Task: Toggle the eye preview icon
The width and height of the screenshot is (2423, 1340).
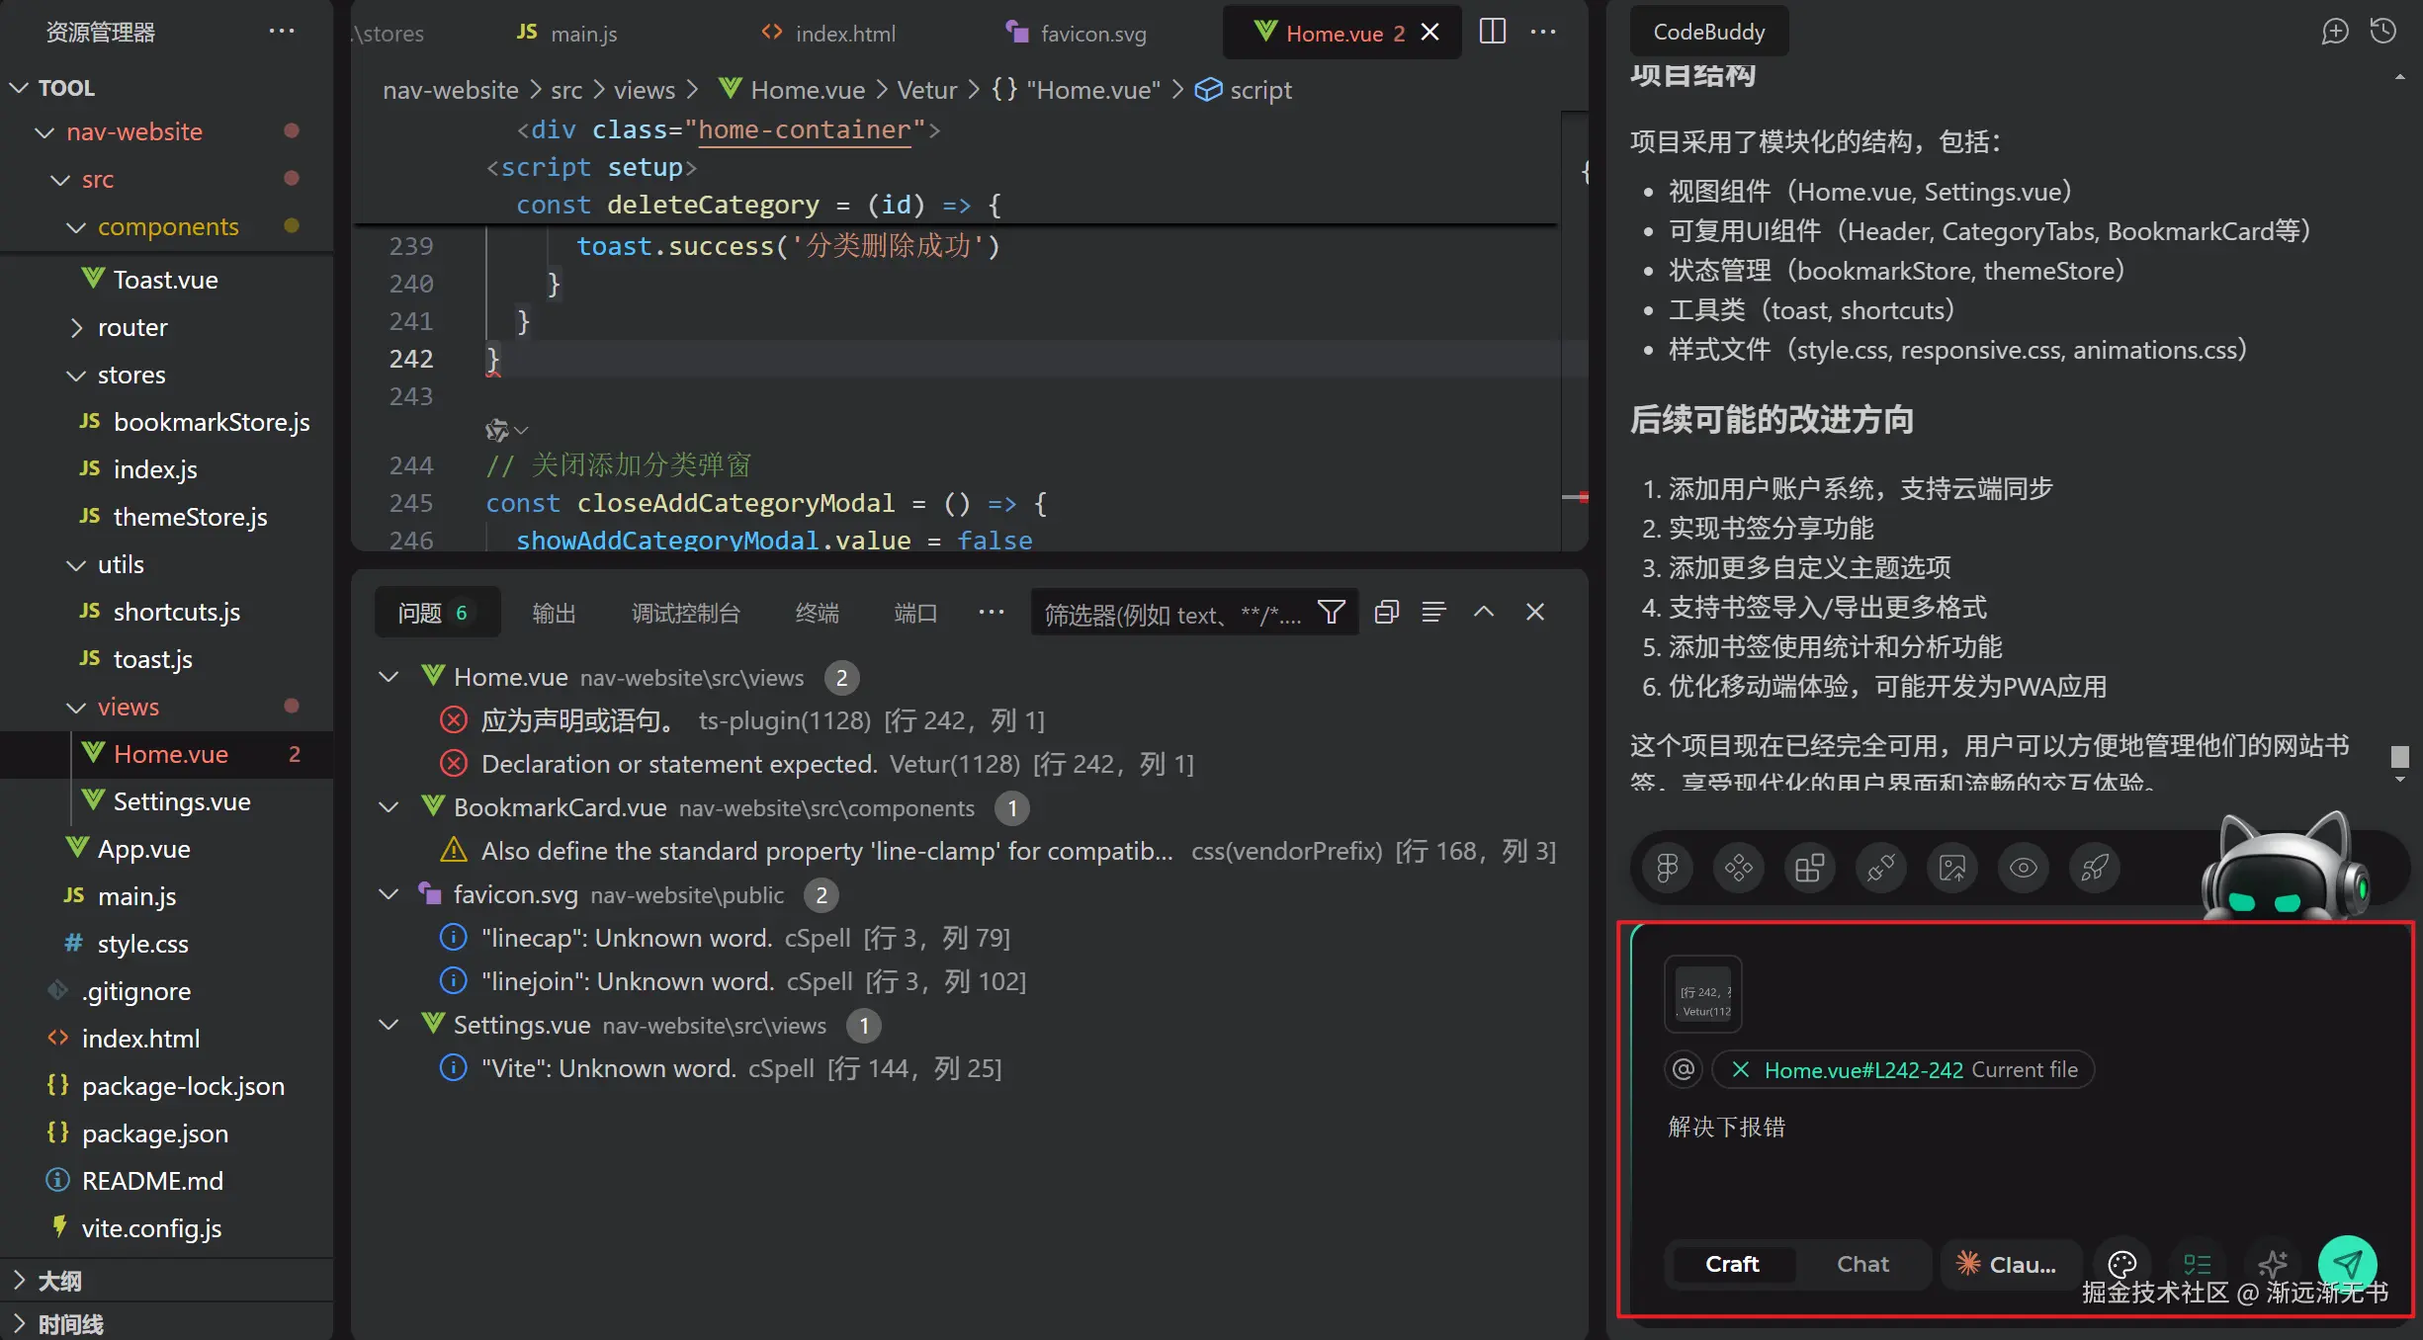Action: [2024, 869]
